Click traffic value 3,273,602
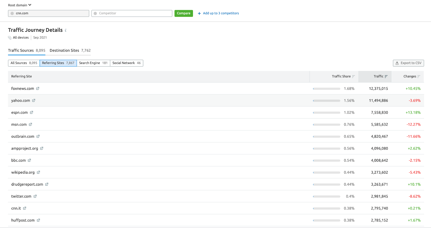Viewport: 431px width, 228px height. click(x=380, y=172)
